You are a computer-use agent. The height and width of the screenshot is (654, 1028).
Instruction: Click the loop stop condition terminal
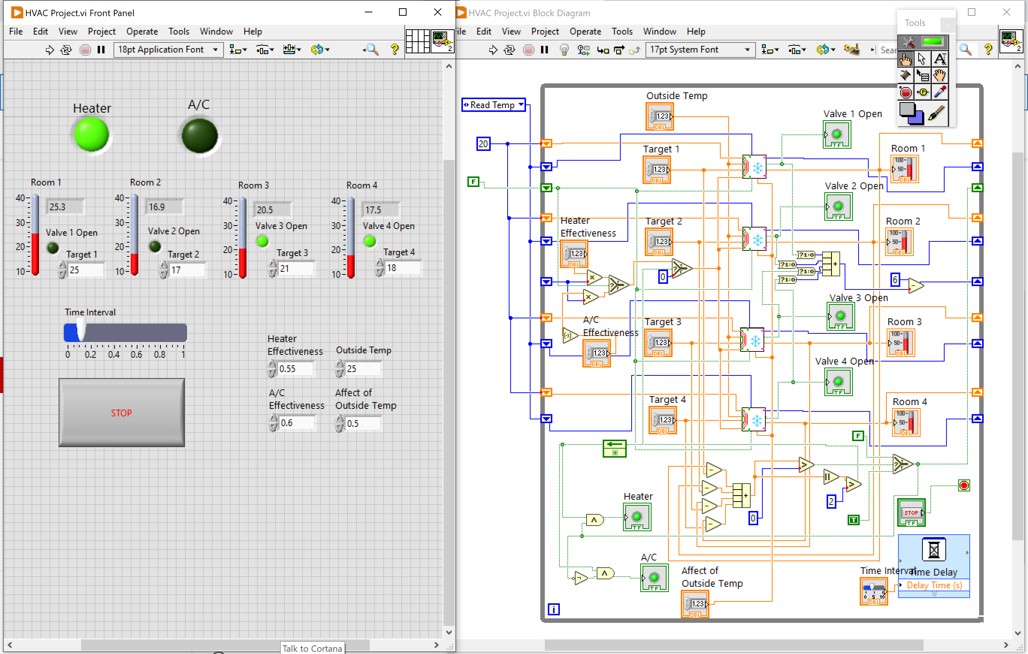(964, 485)
